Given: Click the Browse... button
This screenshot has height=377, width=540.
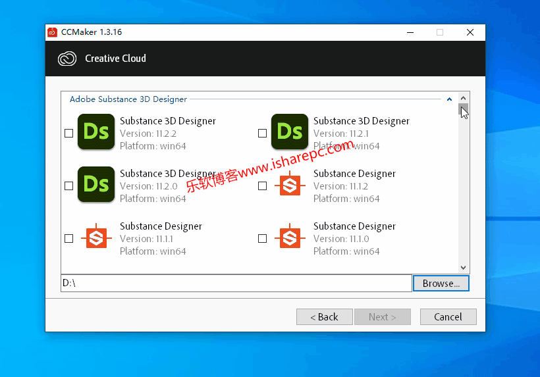Looking at the screenshot, I should click(441, 284).
